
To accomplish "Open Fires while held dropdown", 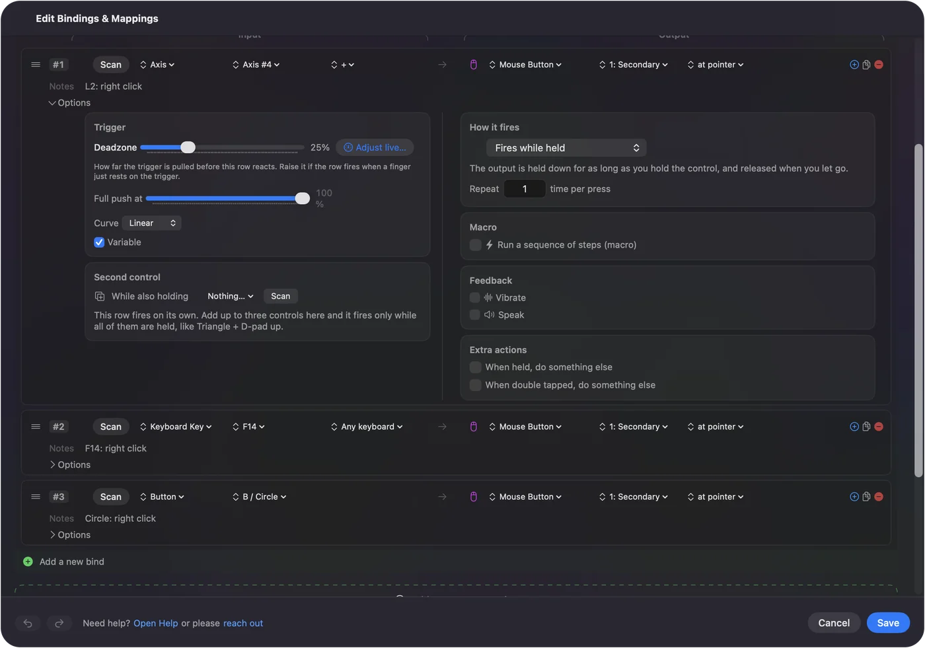I will pos(566,148).
